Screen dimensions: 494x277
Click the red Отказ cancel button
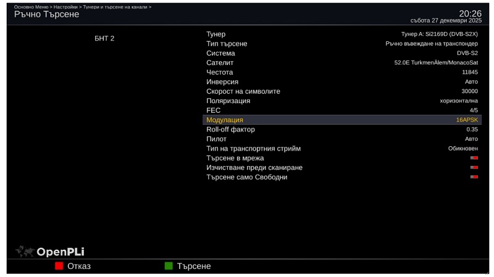59,266
